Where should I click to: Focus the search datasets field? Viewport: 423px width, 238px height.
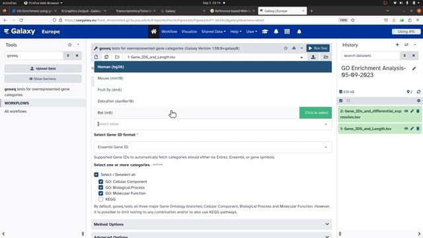point(371,56)
